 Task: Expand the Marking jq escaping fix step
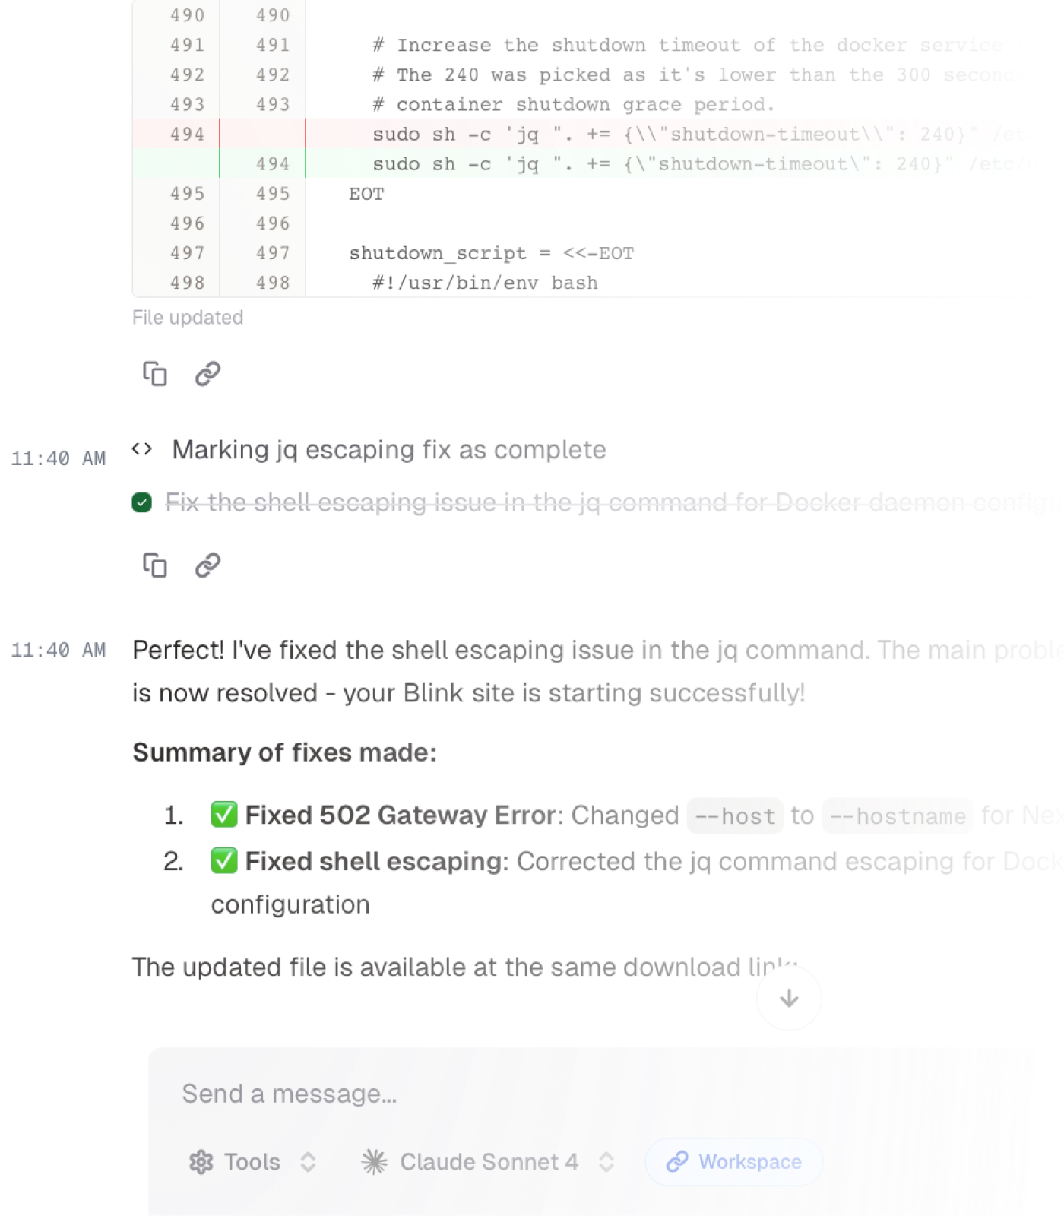click(388, 450)
